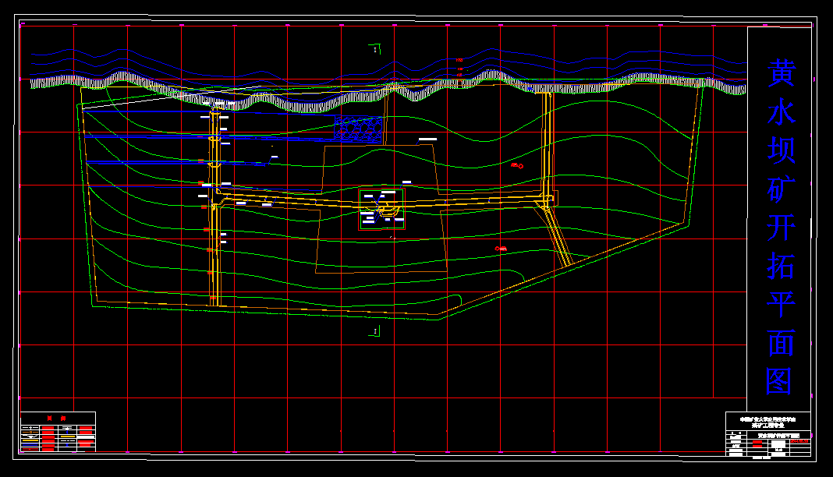Screen dimensions: 833x477
Task: Click the red date text in the title block
Action: coord(799,441)
